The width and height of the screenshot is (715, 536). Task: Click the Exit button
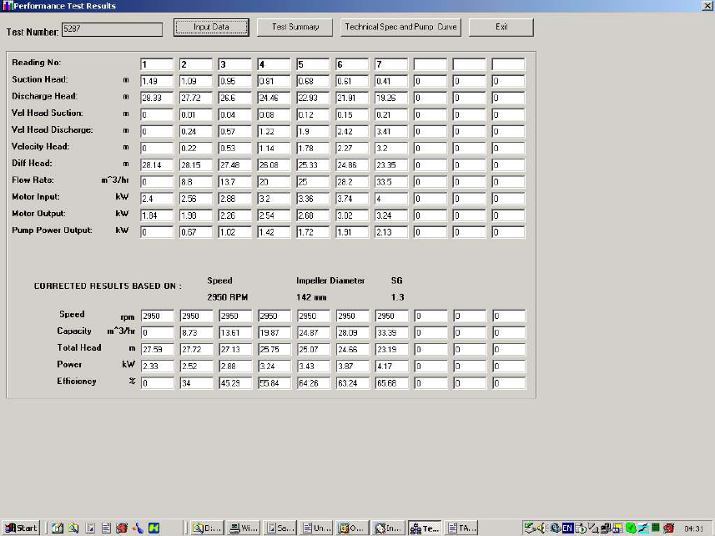[501, 27]
